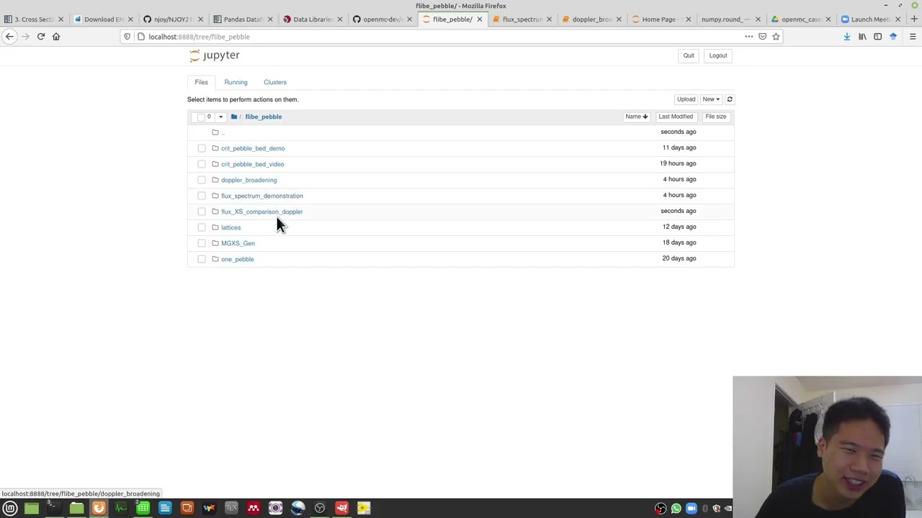Open the page actions three-dot menu

(x=749, y=37)
